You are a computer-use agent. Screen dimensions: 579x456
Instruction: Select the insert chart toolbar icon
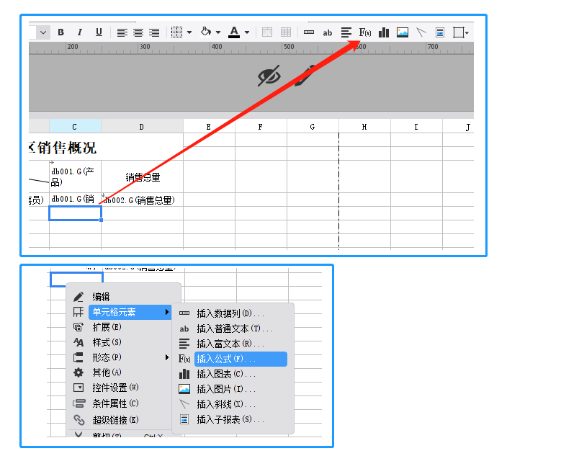pyautogui.click(x=382, y=32)
